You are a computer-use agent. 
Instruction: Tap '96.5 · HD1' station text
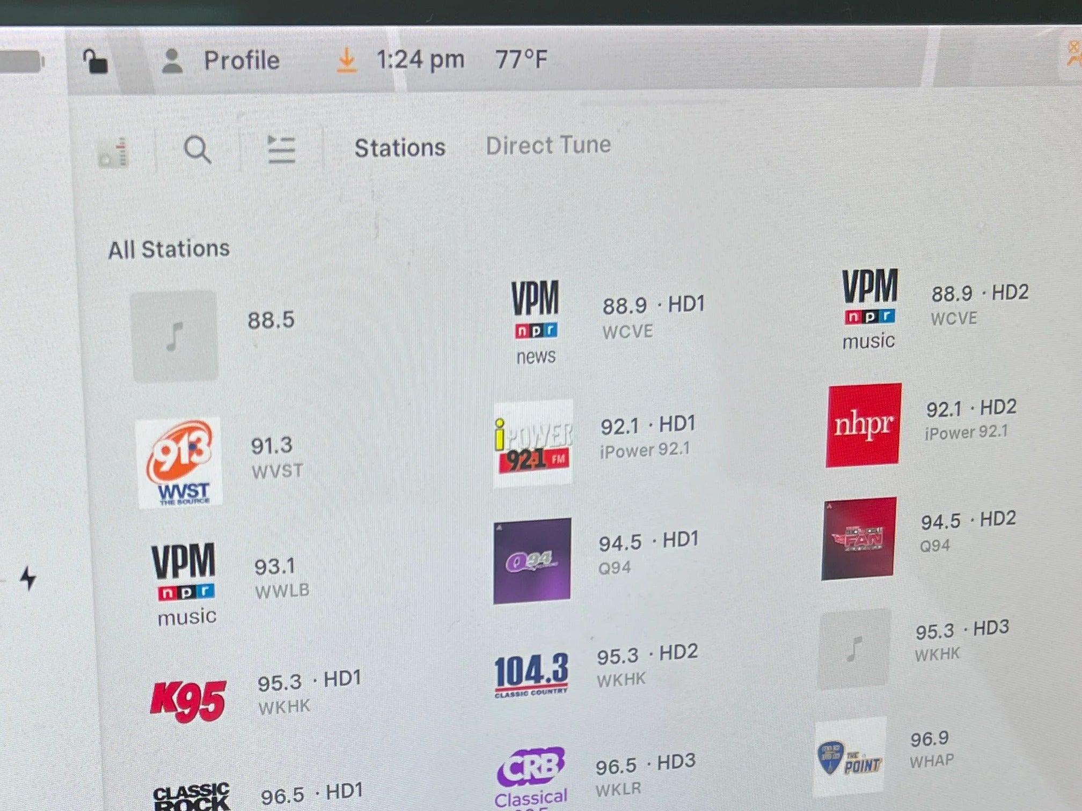pos(312,793)
